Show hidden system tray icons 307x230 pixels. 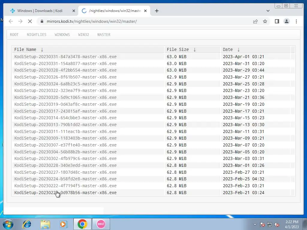coord(255,224)
